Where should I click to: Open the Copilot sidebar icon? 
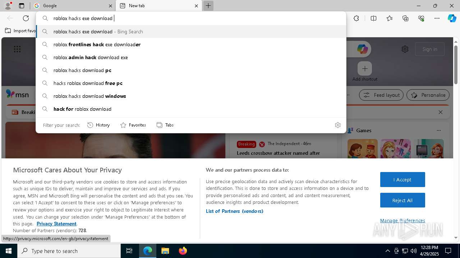(x=452, y=18)
